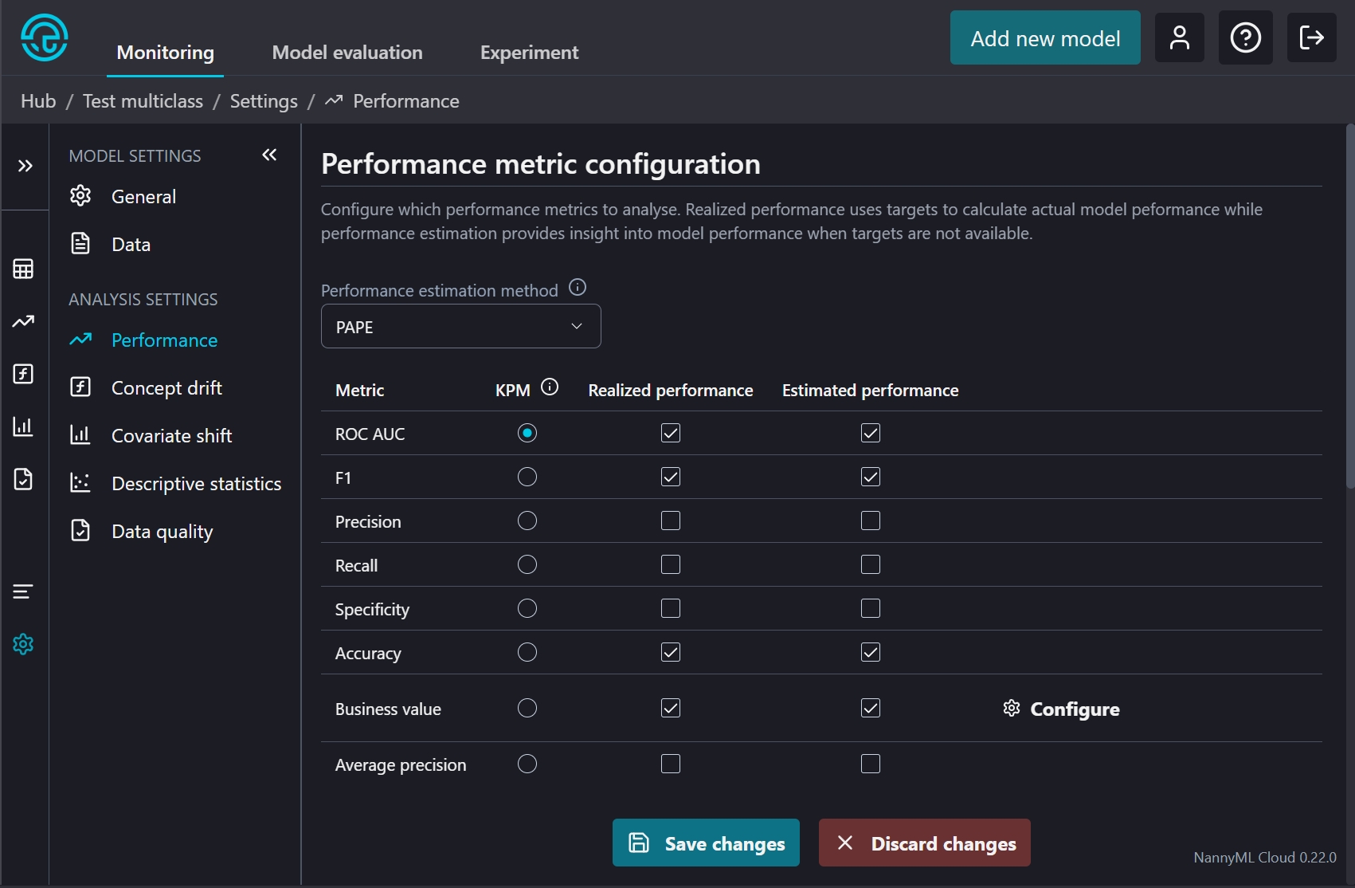This screenshot has height=888, width=1355.
Task: Open the user profile icon
Action: (1179, 37)
